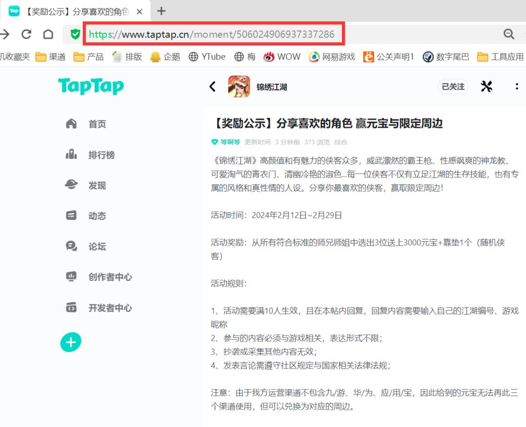The image size is (526, 427).
Task: Open the YTube bookmark
Action: click(207, 57)
